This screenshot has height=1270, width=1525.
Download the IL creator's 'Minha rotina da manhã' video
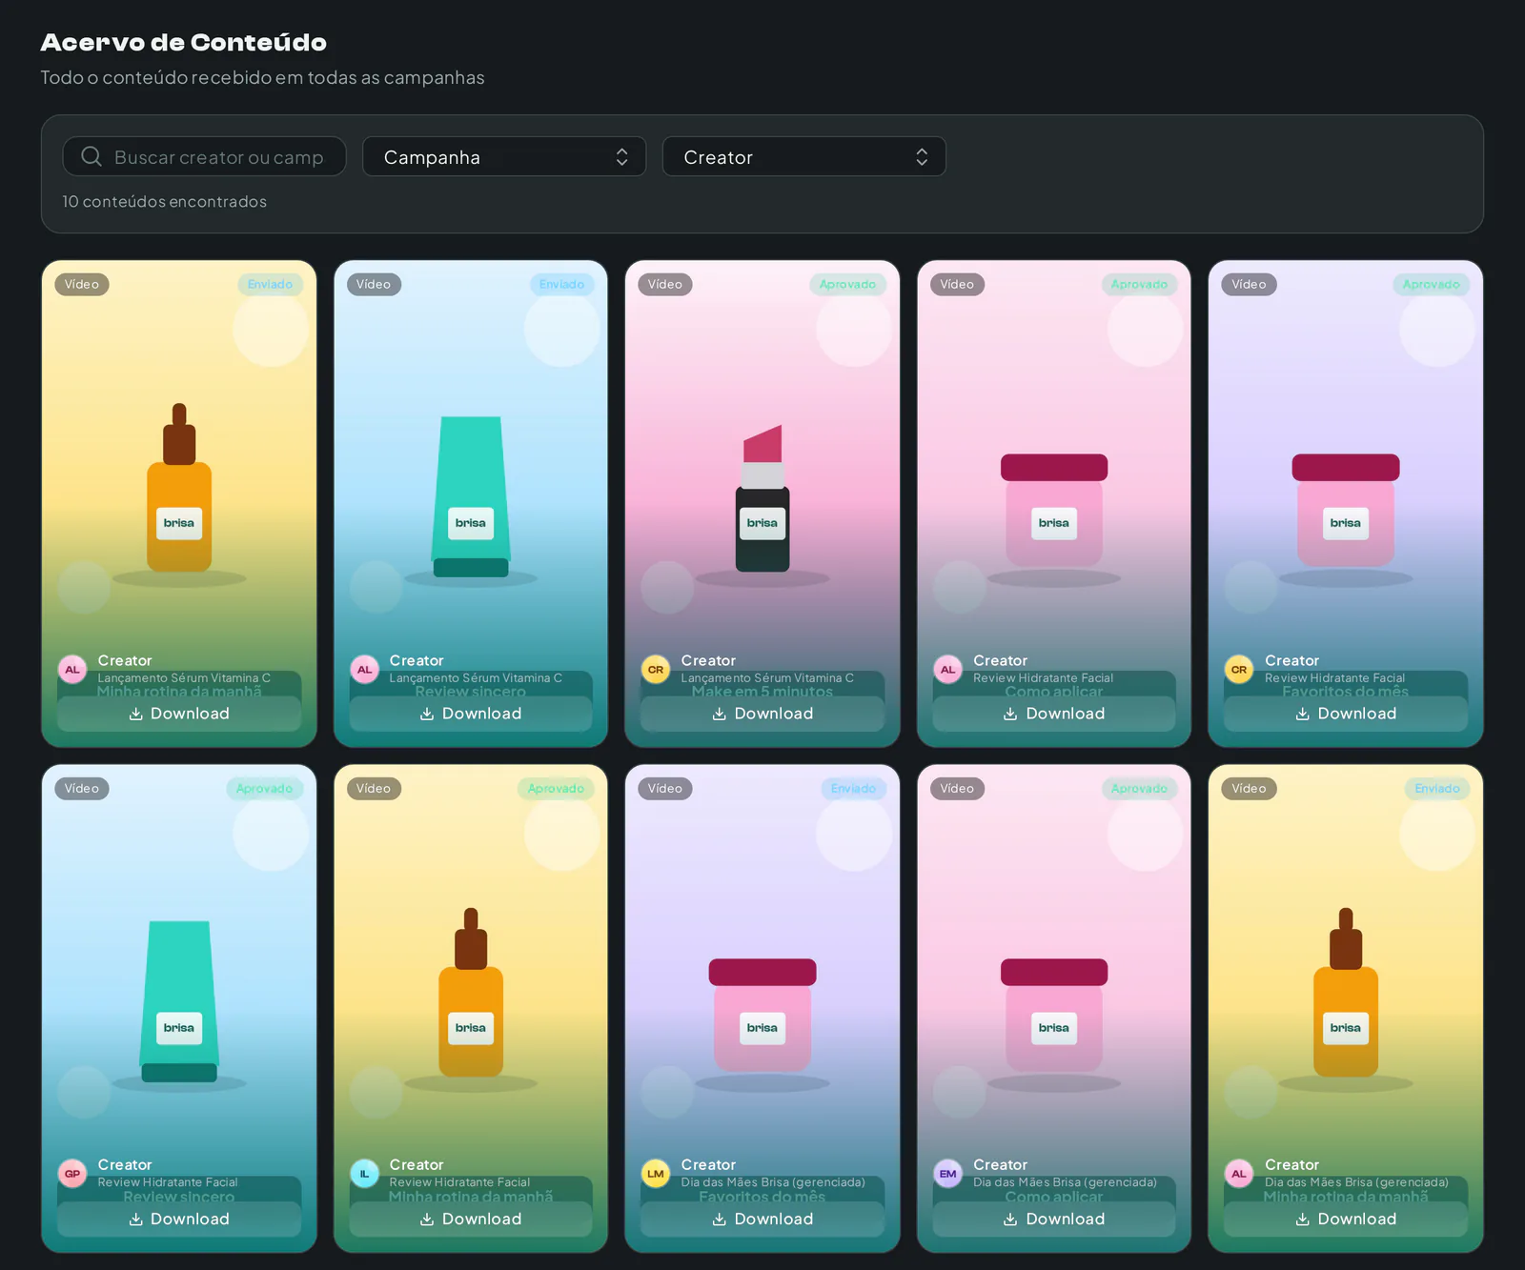[x=471, y=1219]
